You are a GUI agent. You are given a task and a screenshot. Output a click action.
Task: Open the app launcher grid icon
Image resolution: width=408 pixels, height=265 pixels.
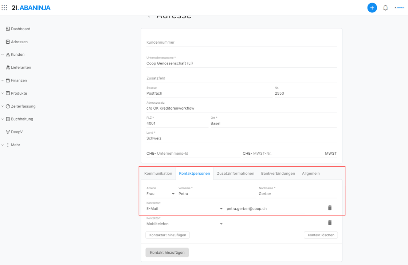click(x=4, y=8)
